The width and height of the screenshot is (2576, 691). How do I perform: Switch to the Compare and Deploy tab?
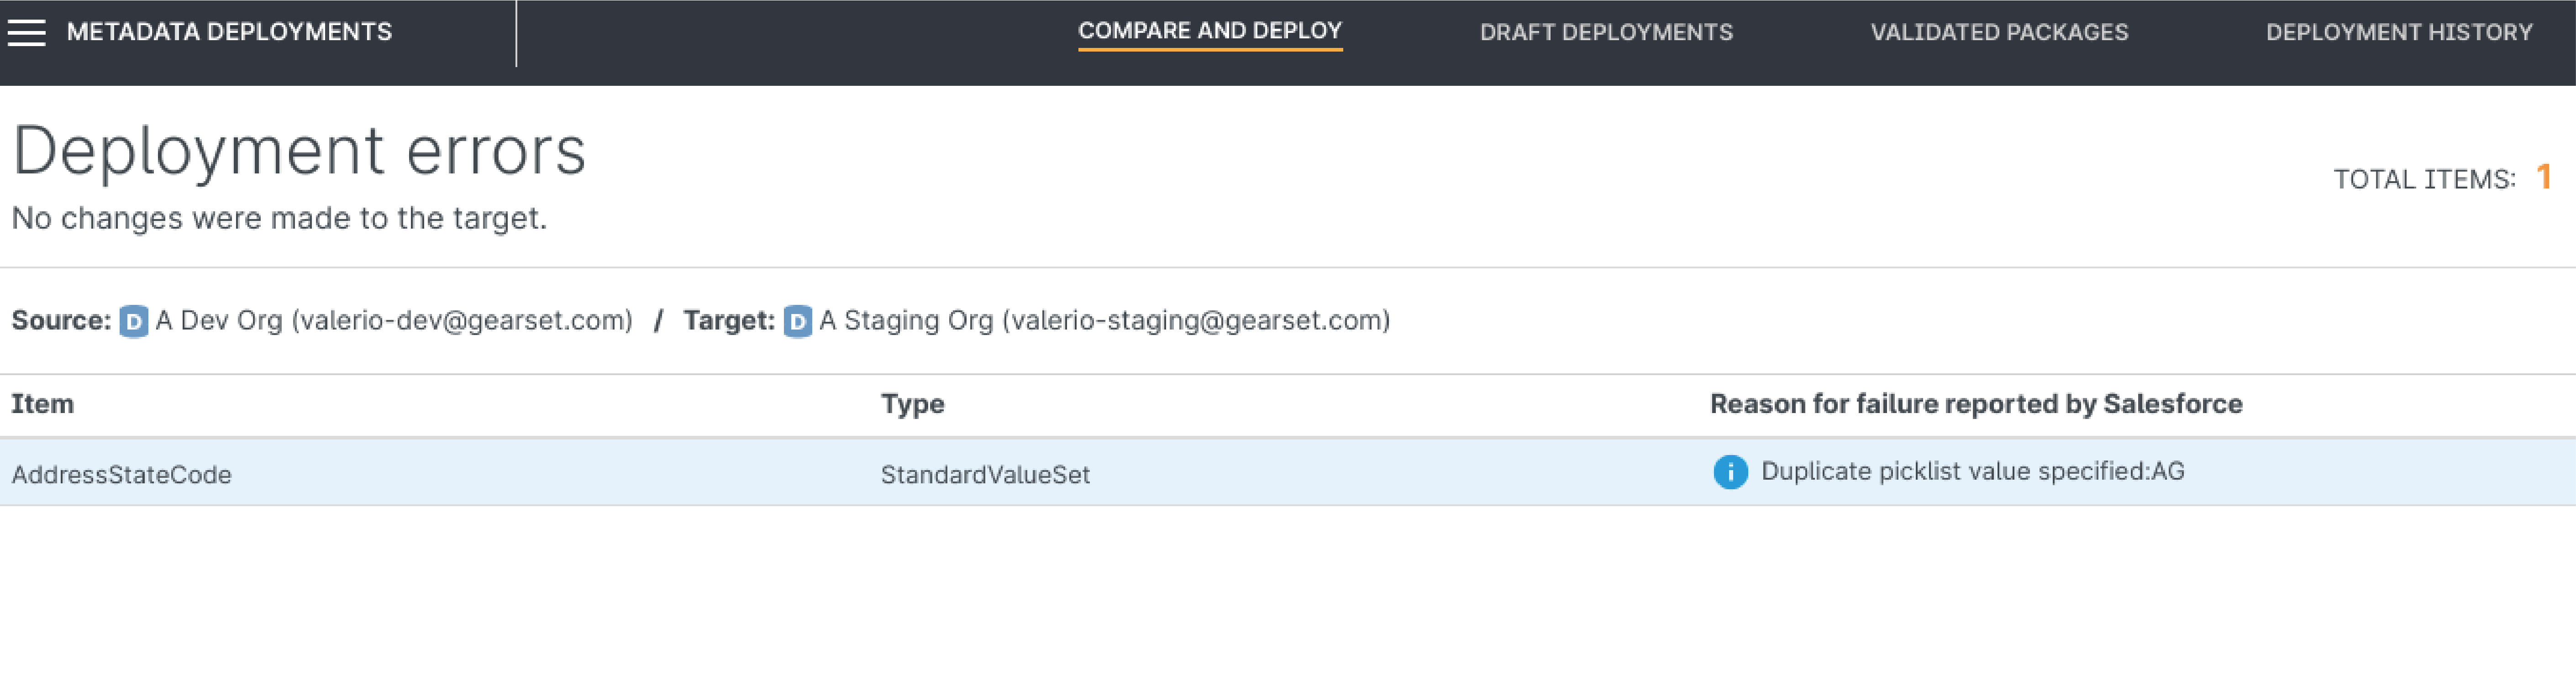pos(1209,31)
